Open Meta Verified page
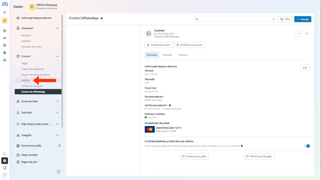321x180 pixels. pos(29,155)
